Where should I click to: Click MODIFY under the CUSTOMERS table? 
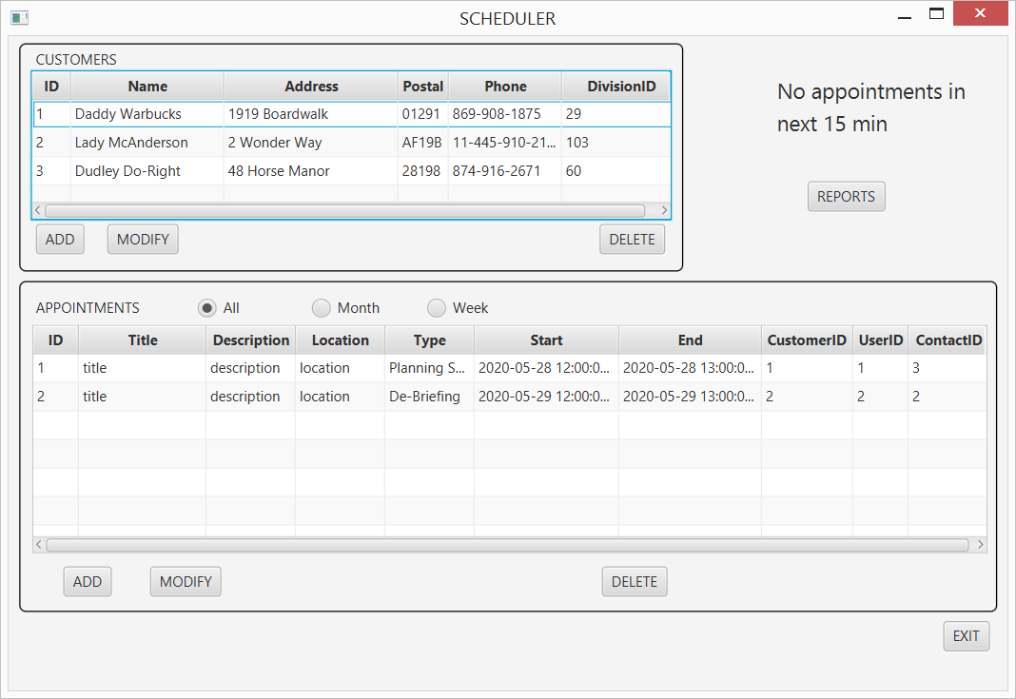click(143, 239)
